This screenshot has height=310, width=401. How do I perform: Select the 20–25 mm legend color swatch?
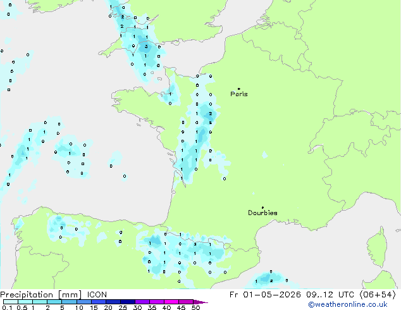click(113, 302)
